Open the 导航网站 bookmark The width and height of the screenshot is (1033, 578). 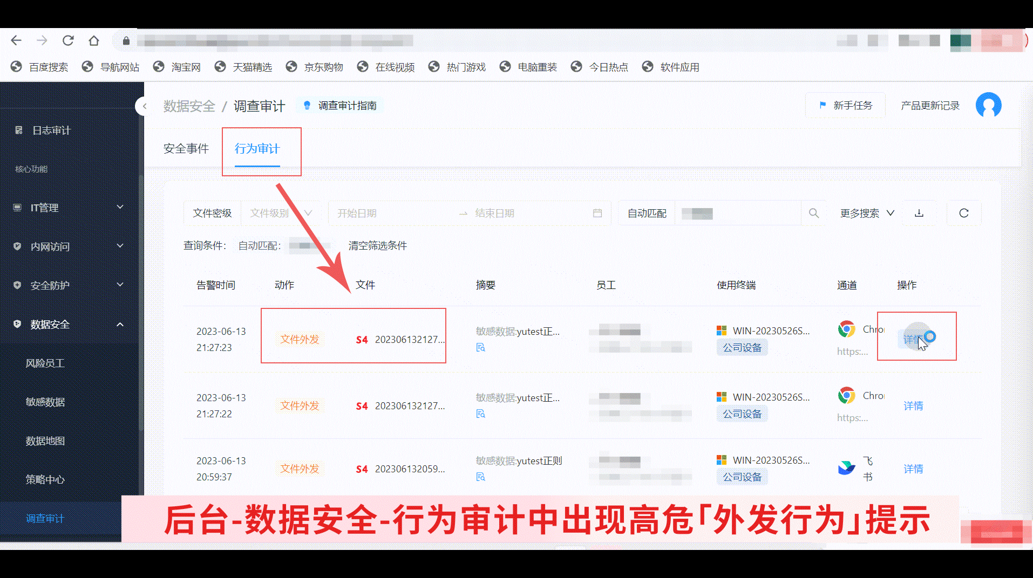tap(111, 67)
